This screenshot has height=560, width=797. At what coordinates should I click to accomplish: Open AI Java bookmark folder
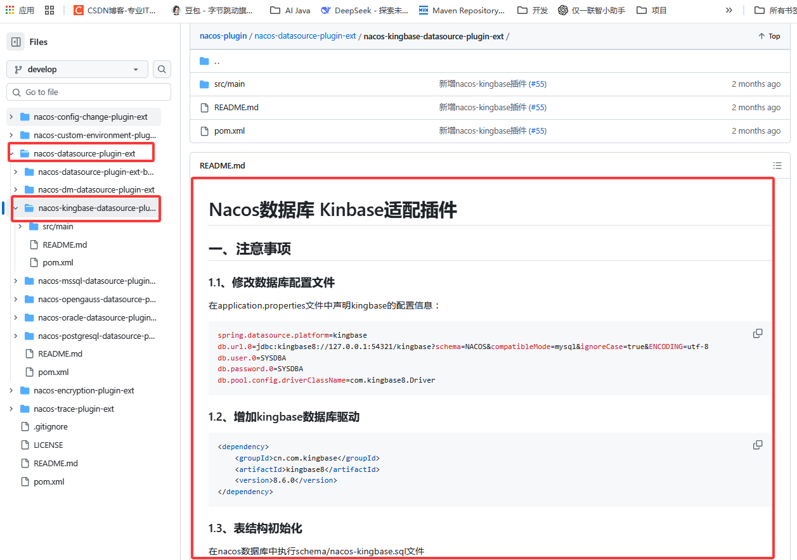pyautogui.click(x=290, y=10)
